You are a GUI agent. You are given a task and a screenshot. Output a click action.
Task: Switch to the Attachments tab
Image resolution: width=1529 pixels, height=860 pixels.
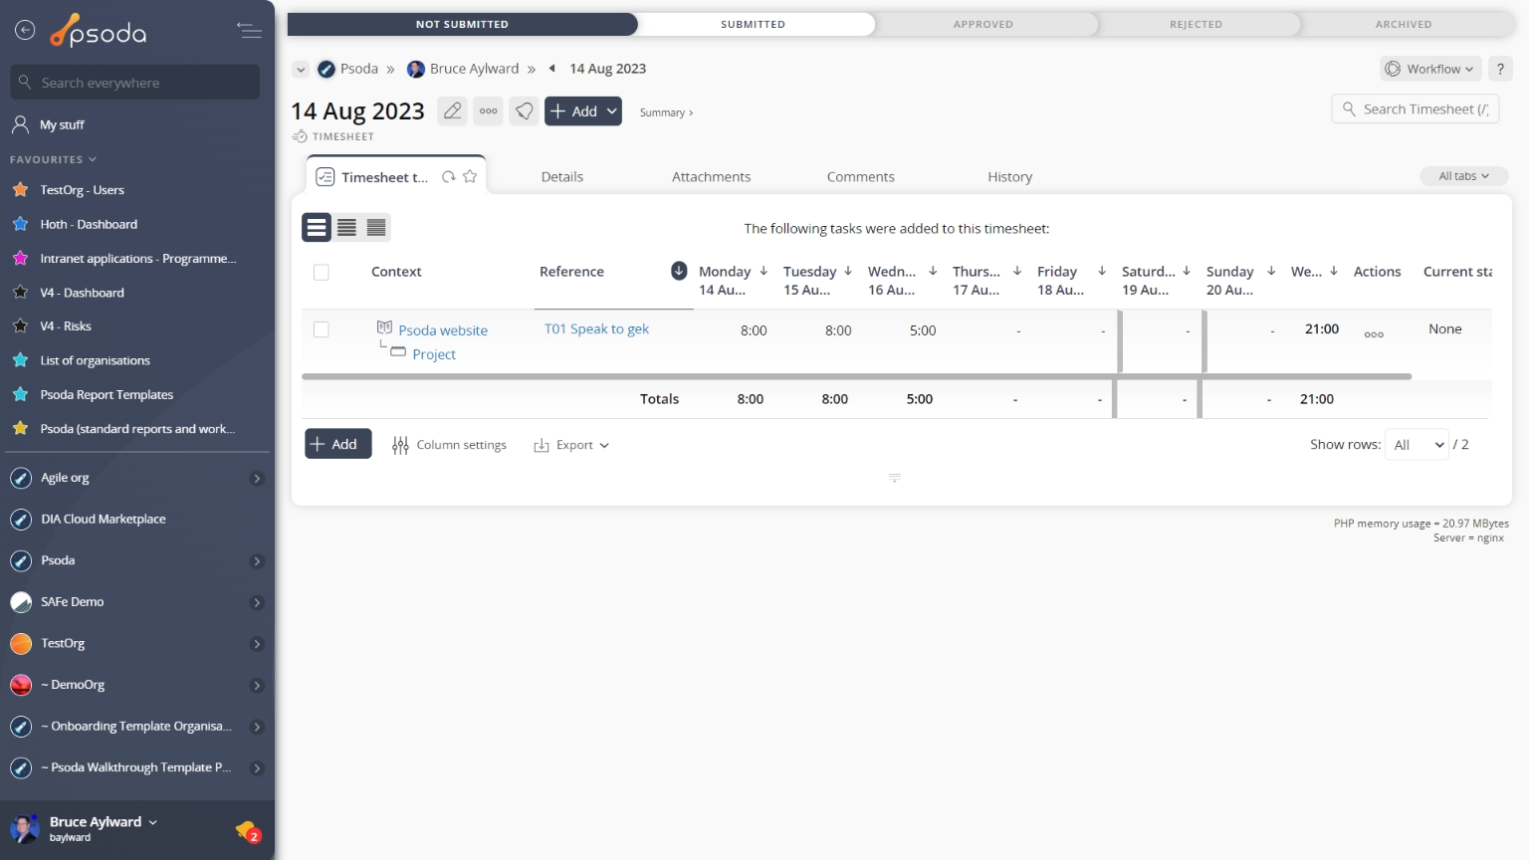711,176
